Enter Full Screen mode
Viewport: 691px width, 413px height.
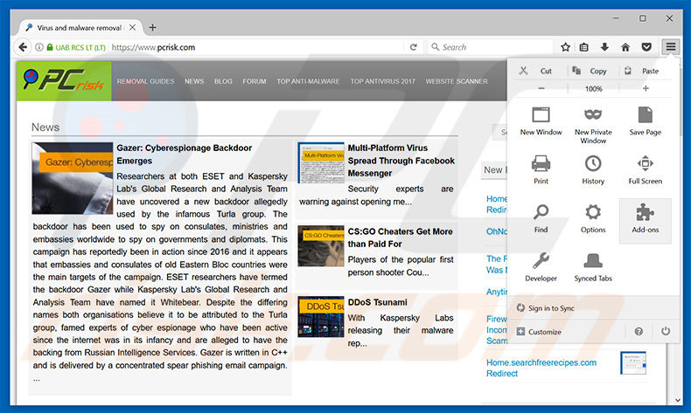pyautogui.click(x=646, y=169)
